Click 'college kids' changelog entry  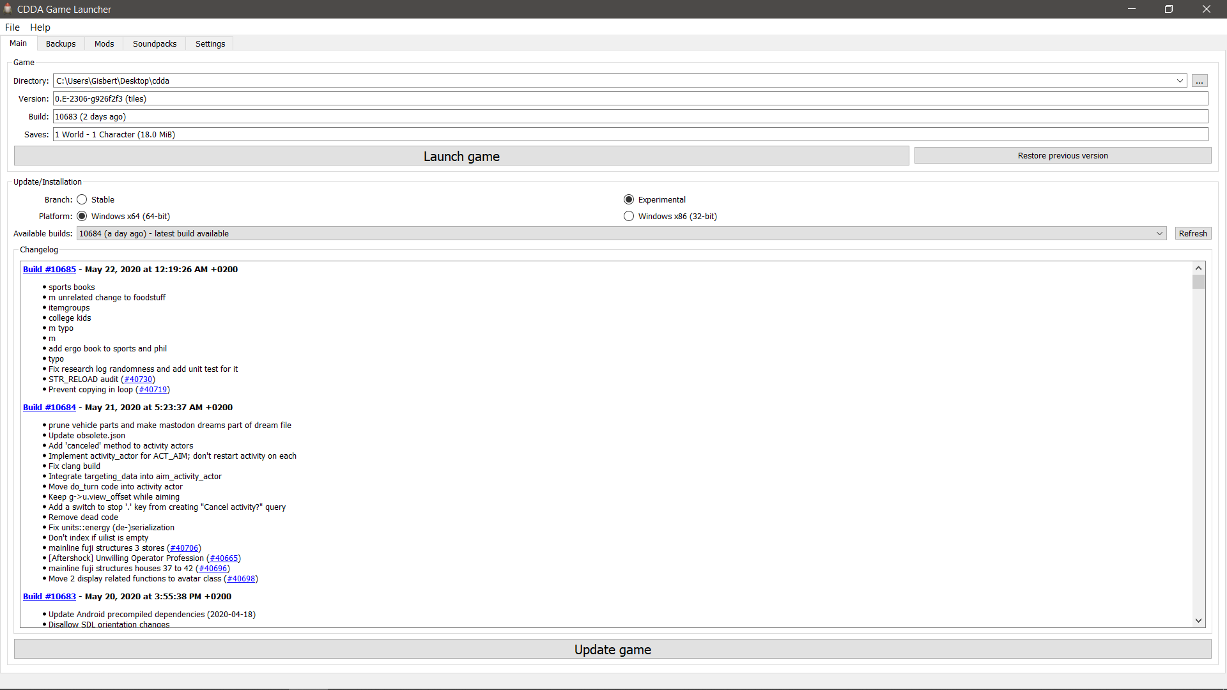[70, 318]
